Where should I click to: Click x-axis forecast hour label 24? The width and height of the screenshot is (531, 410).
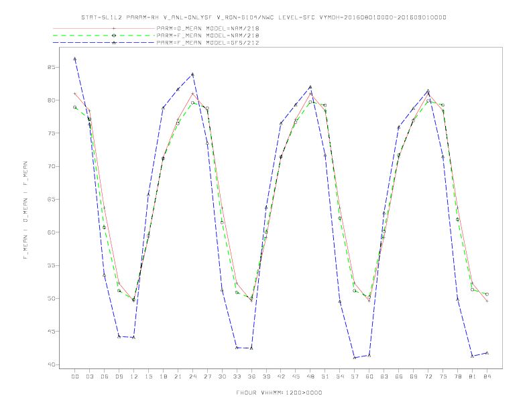click(x=192, y=377)
